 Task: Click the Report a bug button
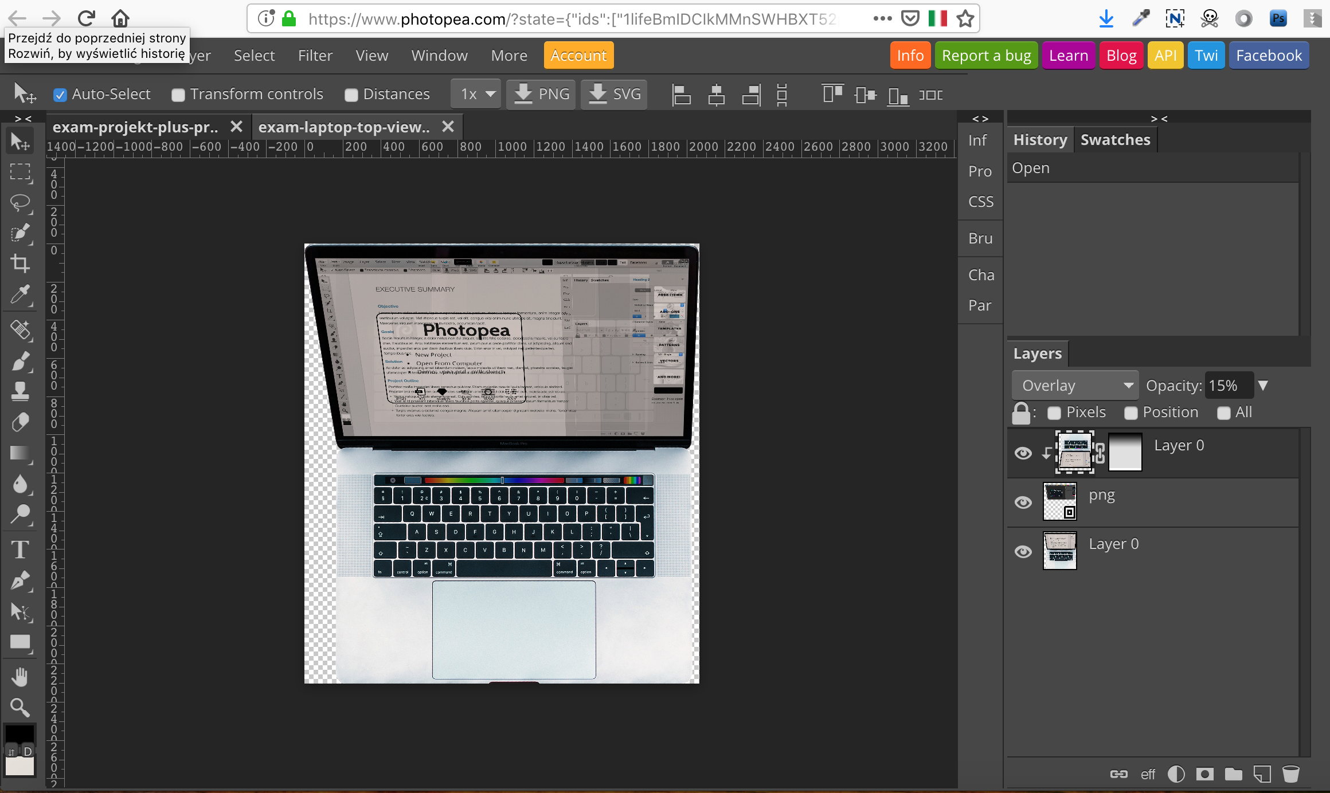986,56
